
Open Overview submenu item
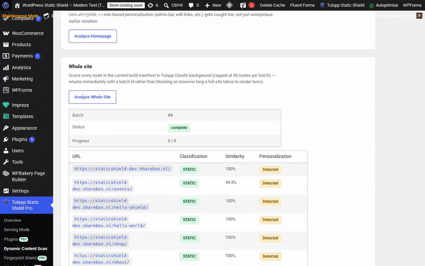tap(12, 220)
